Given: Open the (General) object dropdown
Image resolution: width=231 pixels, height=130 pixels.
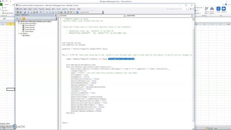Looking at the screenshot, I should 124,16.
